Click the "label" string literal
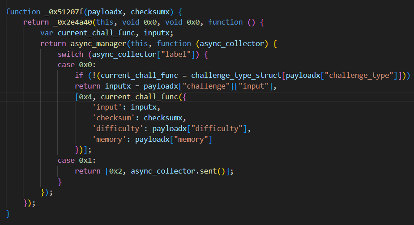The width and height of the screenshot is (414, 225). click(x=176, y=54)
